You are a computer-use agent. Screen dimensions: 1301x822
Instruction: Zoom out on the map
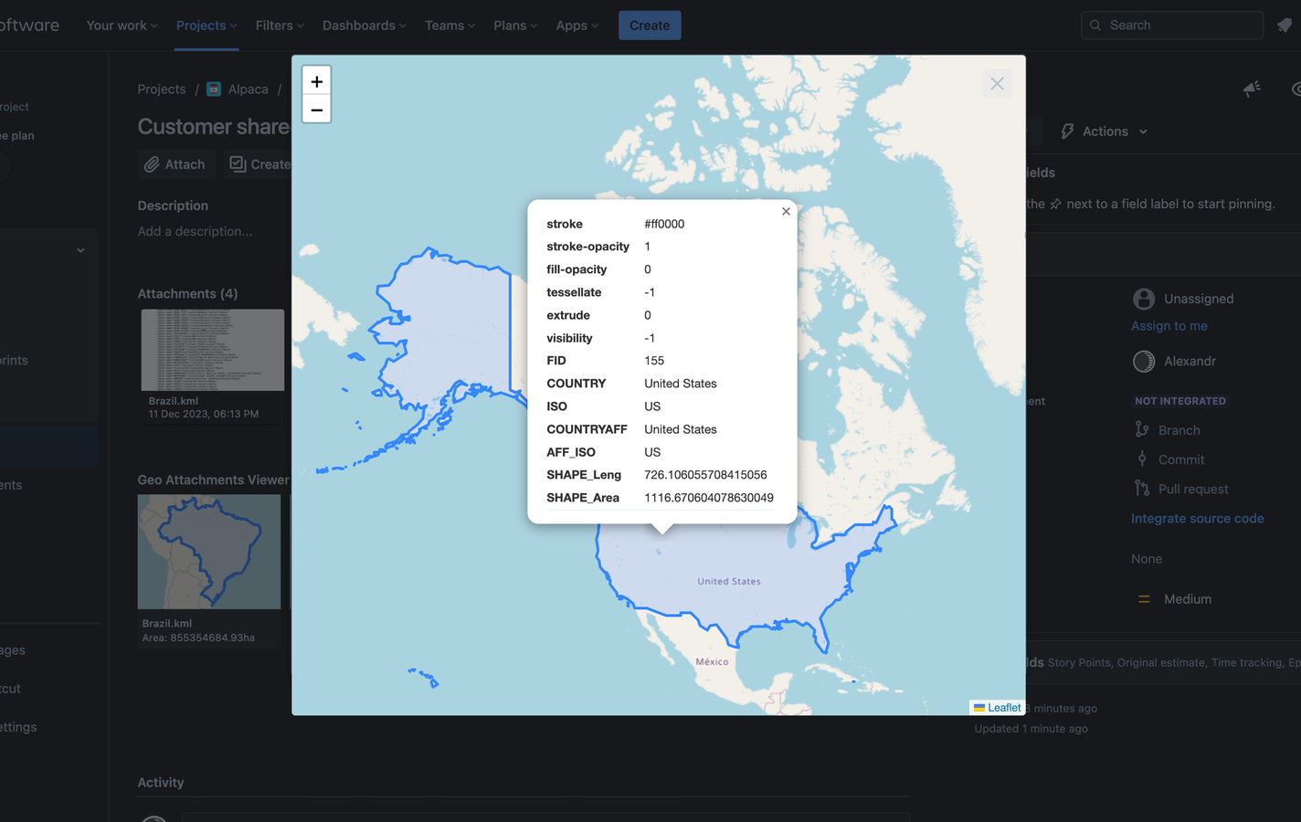(x=316, y=110)
